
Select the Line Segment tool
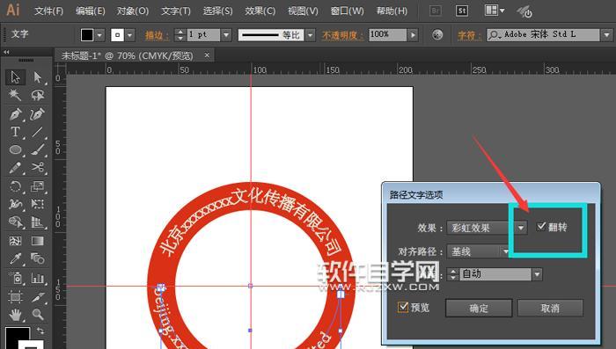[37, 132]
